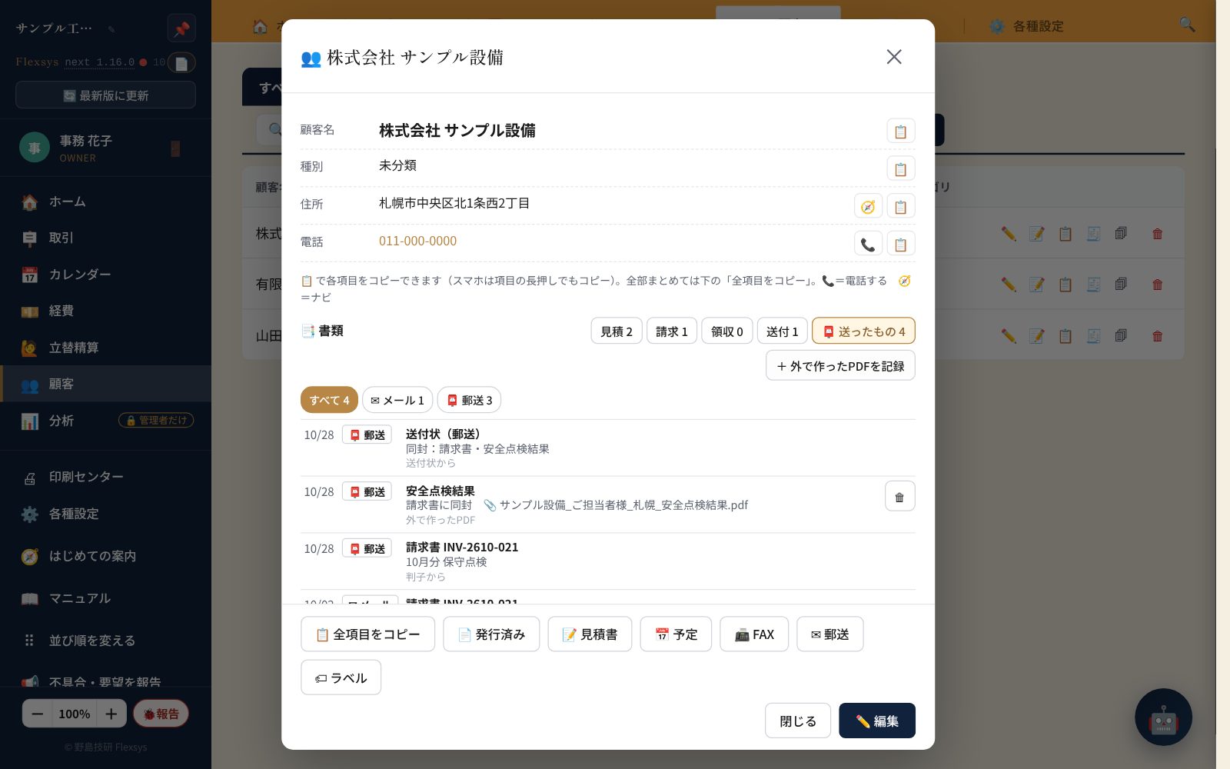
Task: Filter documents by 見積 2
Action: (617, 331)
